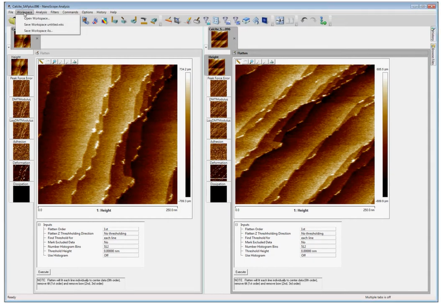441x304 pixels.
Task: Click the rainbow 3D image toolbar icon
Action: pos(104,20)
